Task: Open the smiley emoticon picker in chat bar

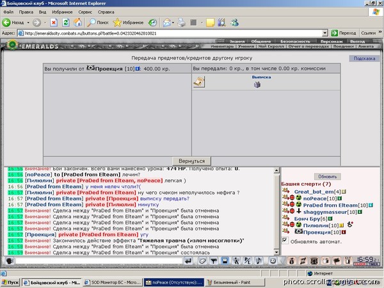Action: tap(273, 261)
